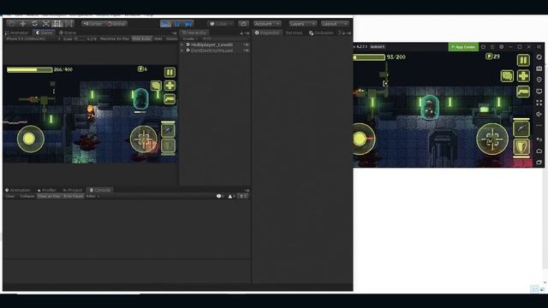Switch to the Profiler tab
The height and width of the screenshot is (308, 548).
click(x=47, y=190)
